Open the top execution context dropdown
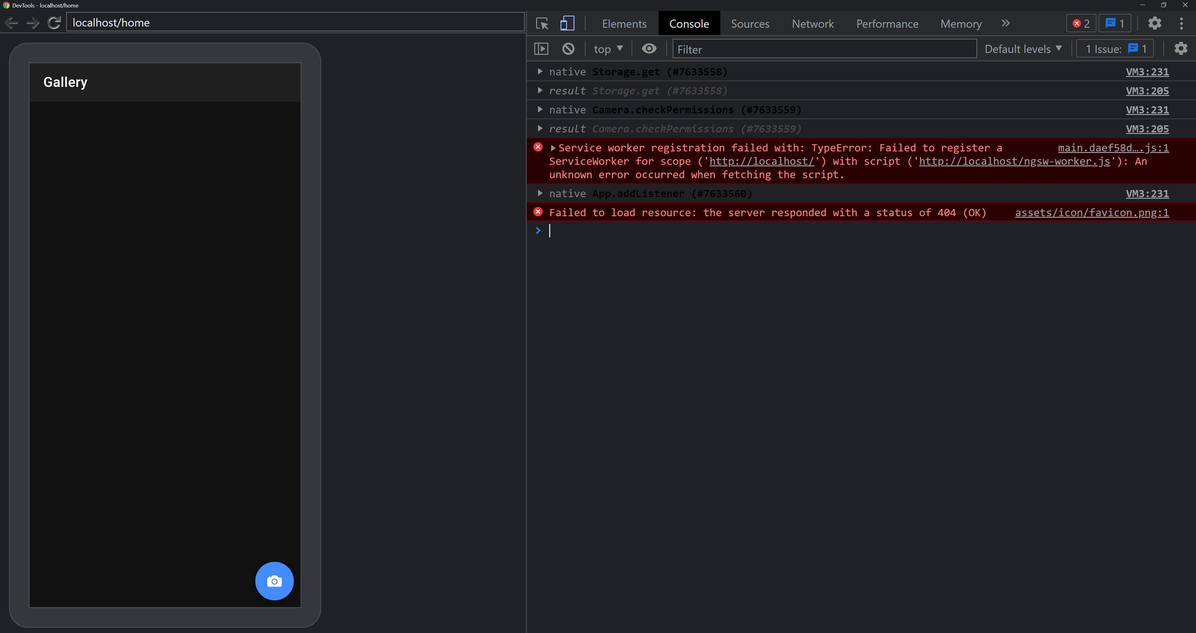 pyautogui.click(x=608, y=48)
